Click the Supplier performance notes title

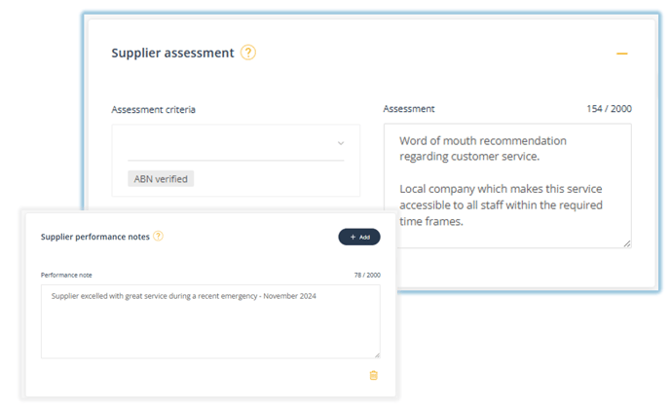[x=94, y=237]
